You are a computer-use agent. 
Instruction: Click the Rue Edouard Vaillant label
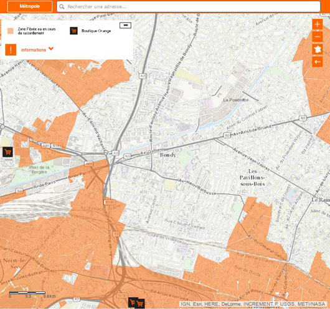(x=184, y=224)
